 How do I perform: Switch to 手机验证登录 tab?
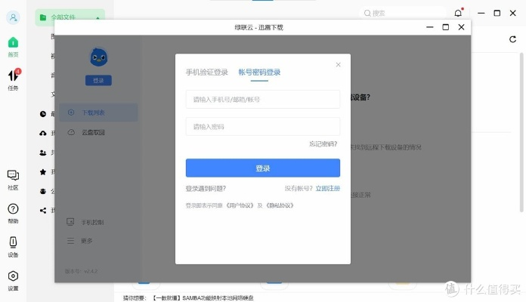tap(206, 72)
